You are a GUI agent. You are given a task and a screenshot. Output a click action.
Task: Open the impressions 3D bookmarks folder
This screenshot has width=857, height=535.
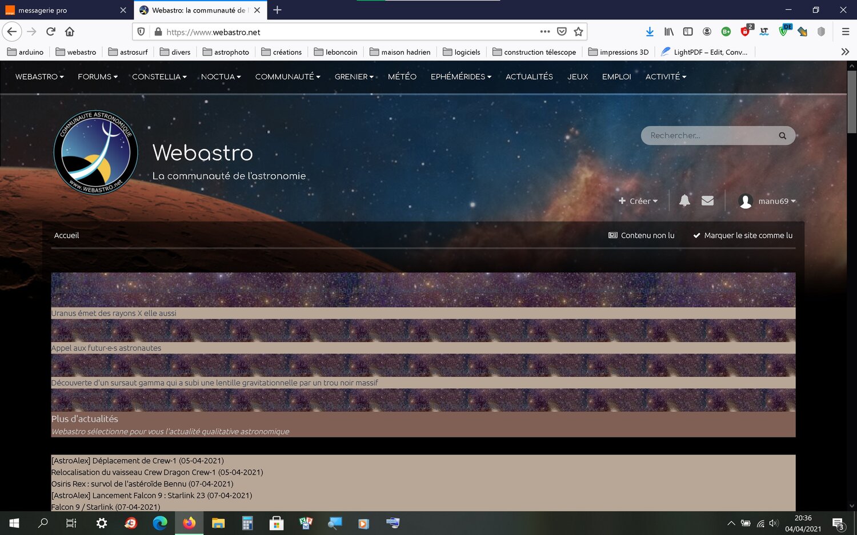pyautogui.click(x=618, y=52)
